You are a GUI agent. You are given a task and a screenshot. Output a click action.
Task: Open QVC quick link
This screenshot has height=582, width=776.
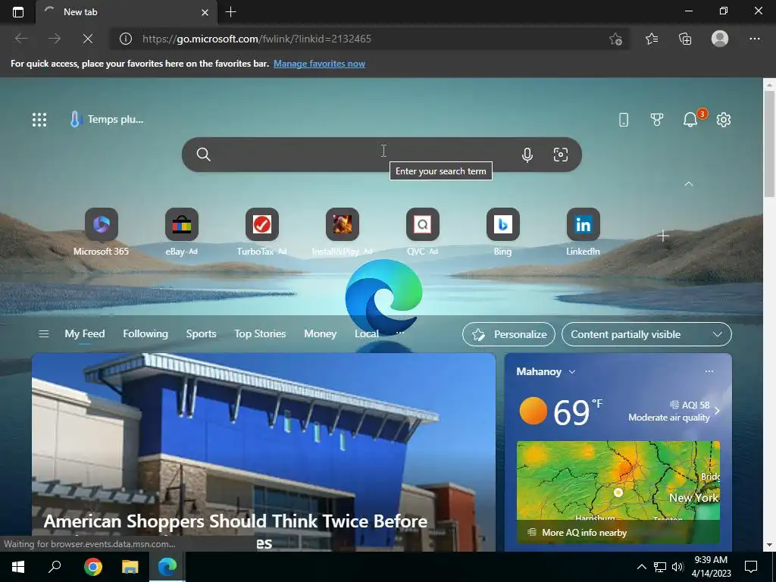[x=423, y=232]
